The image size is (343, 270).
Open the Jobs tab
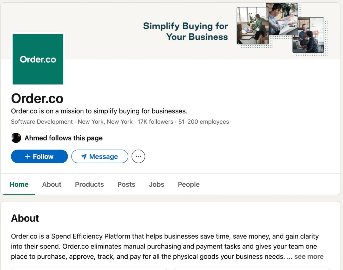click(156, 184)
